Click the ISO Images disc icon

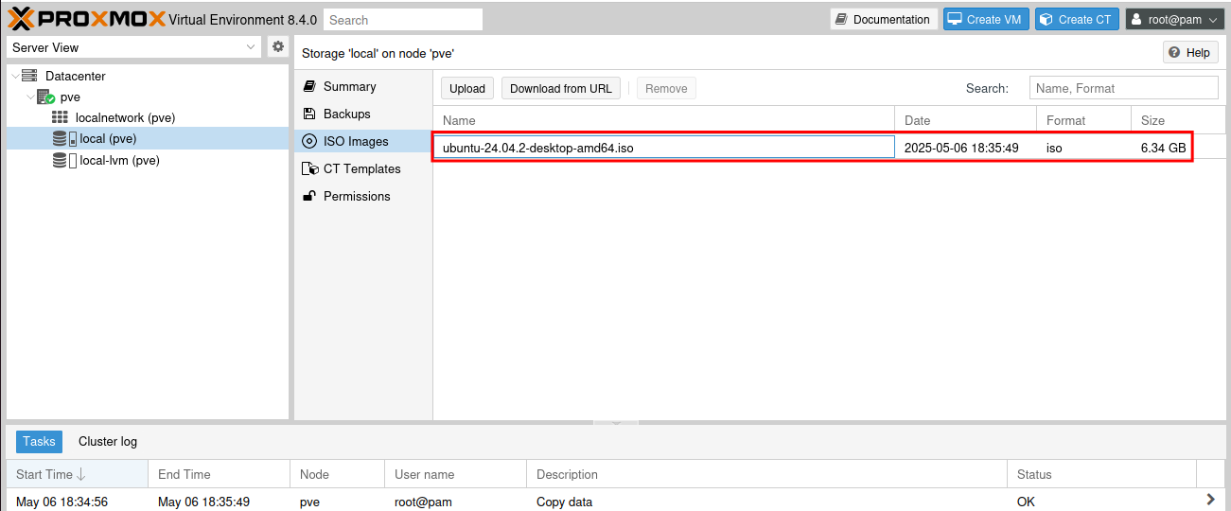point(308,141)
